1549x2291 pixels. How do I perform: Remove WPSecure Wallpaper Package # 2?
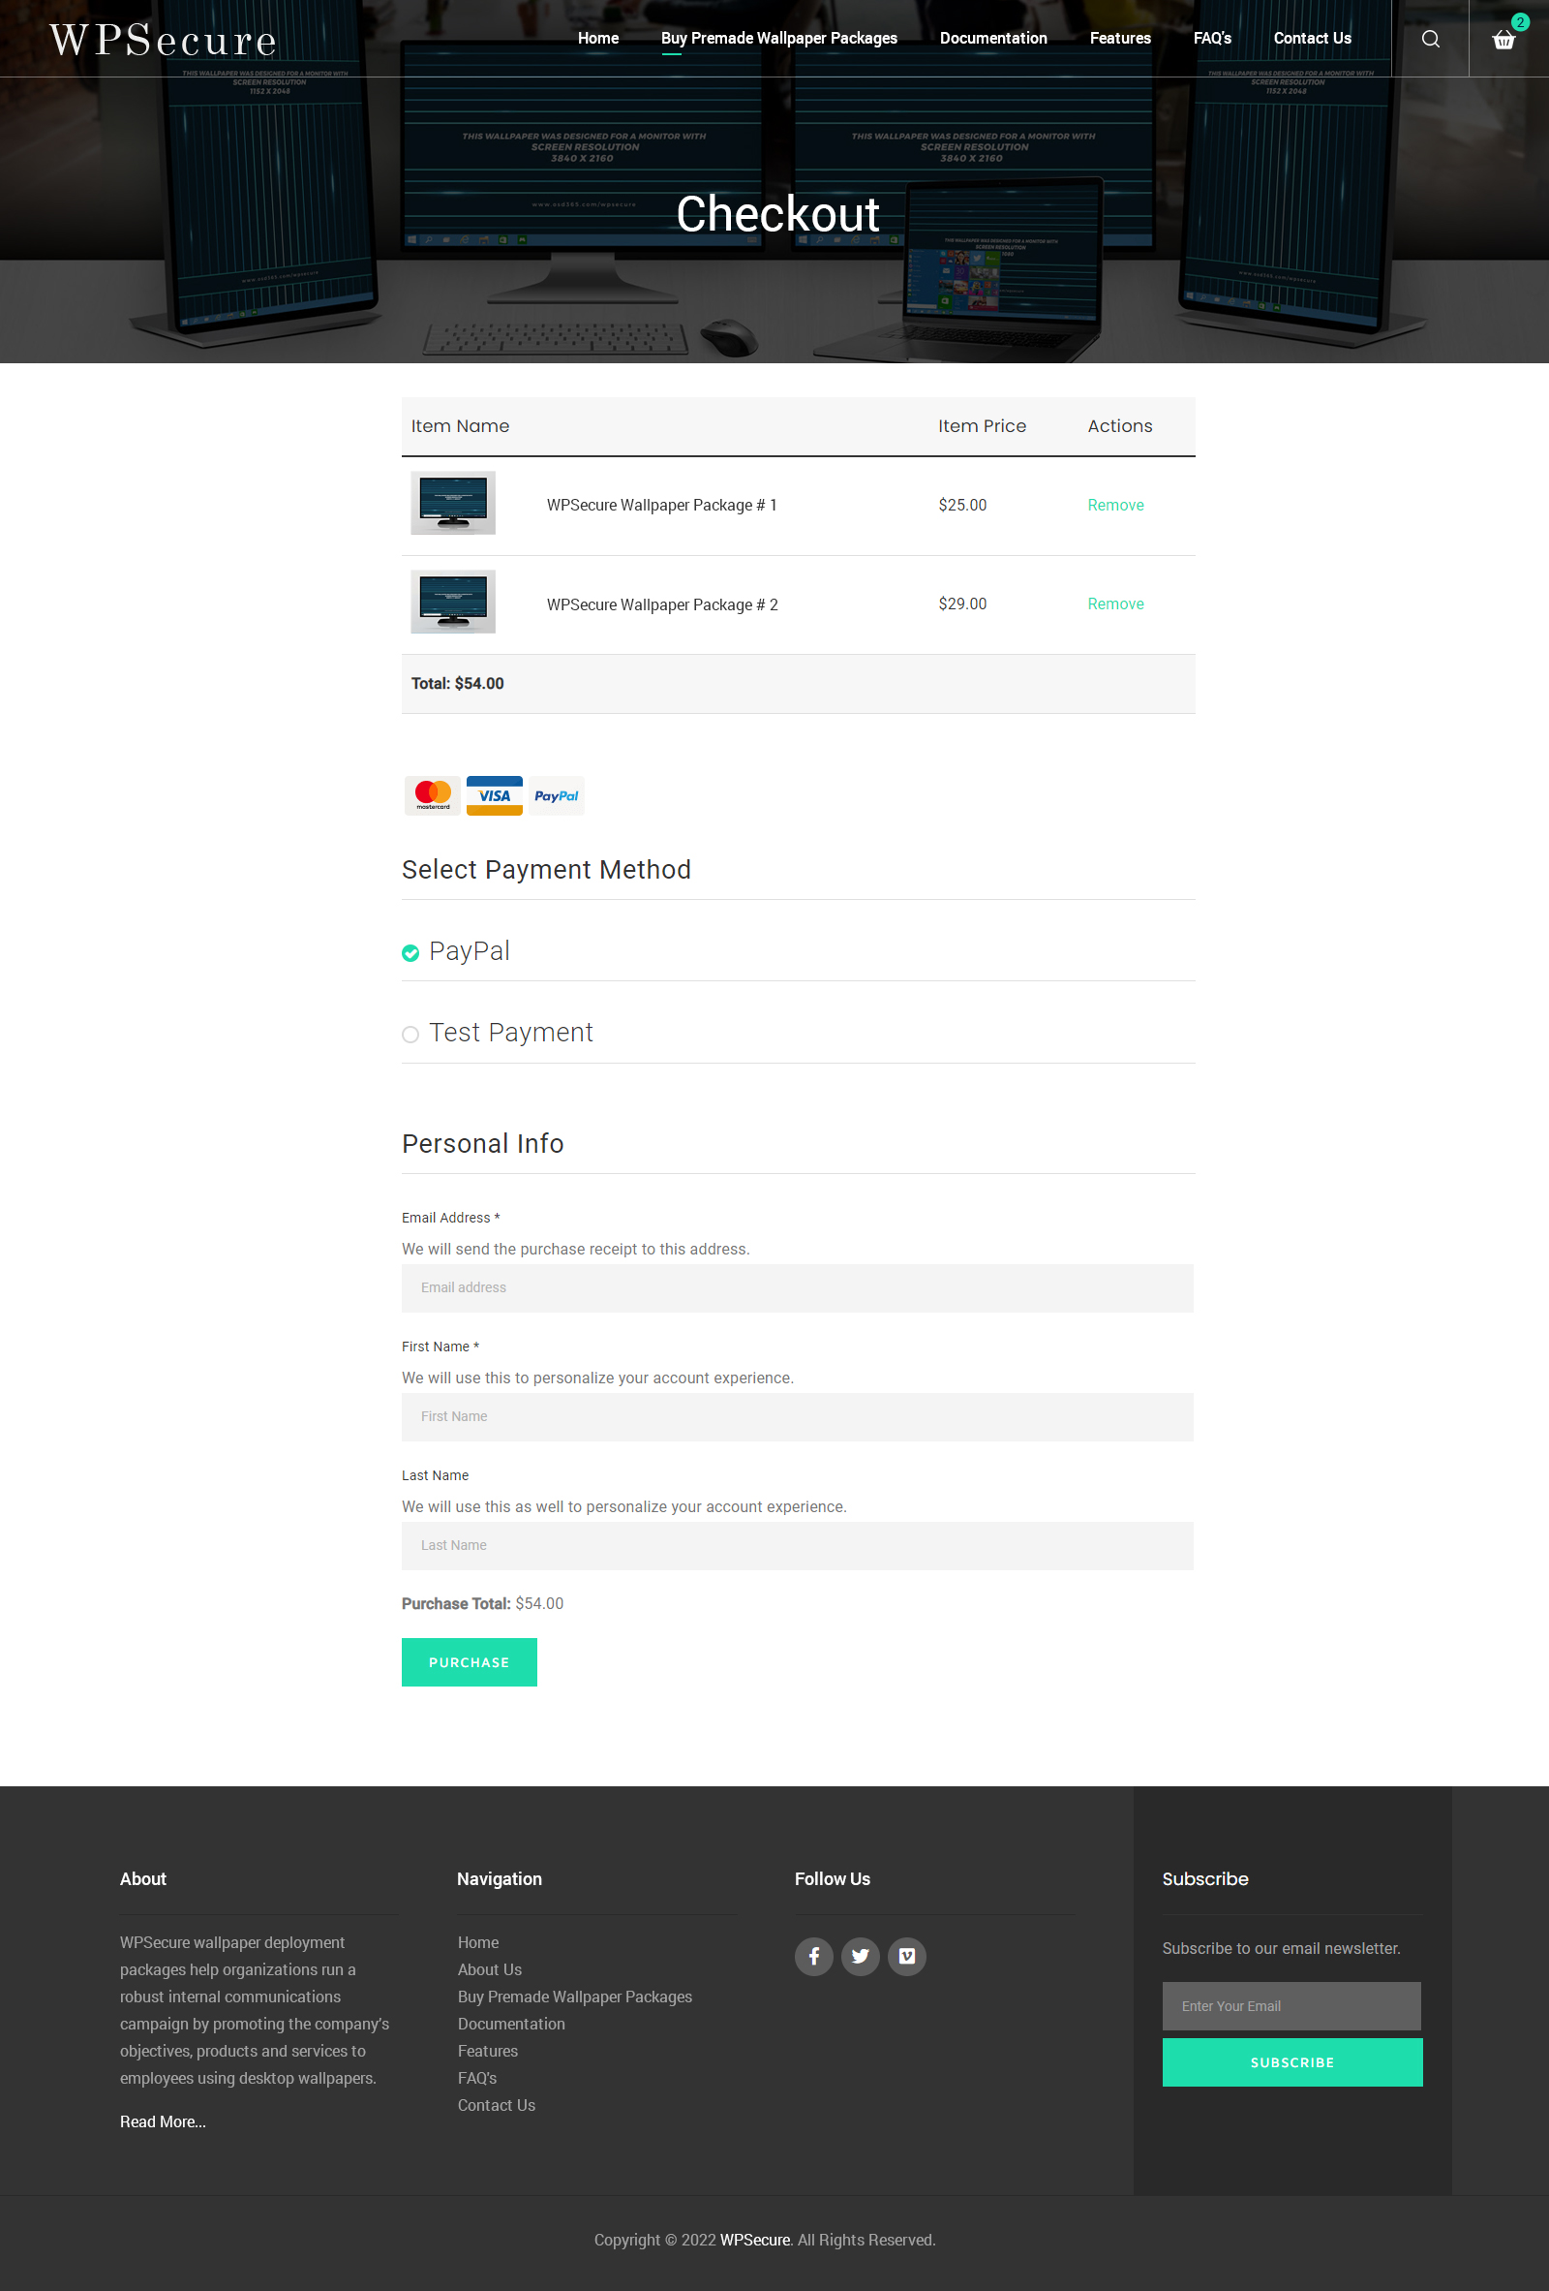click(x=1115, y=604)
